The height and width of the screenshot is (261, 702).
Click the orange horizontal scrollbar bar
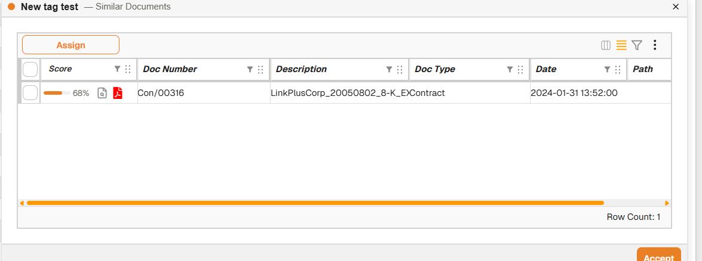[315, 203]
